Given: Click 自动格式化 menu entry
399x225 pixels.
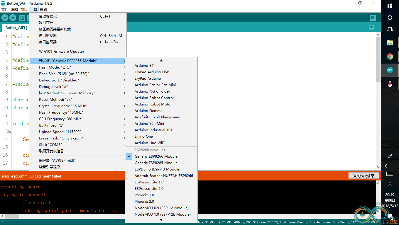Looking at the screenshot, I should [78, 16].
